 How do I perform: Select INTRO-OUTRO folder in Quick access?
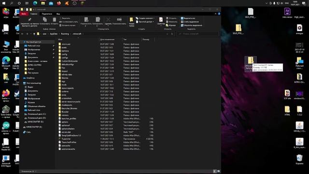(x=34, y=65)
